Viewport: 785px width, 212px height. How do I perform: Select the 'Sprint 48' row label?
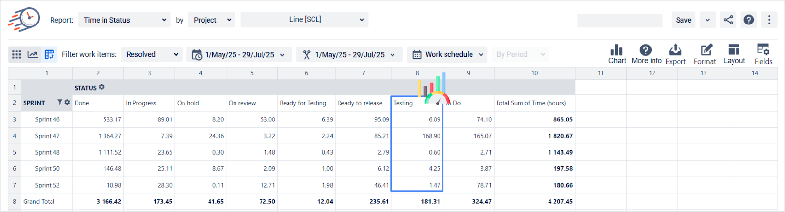[47, 152]
